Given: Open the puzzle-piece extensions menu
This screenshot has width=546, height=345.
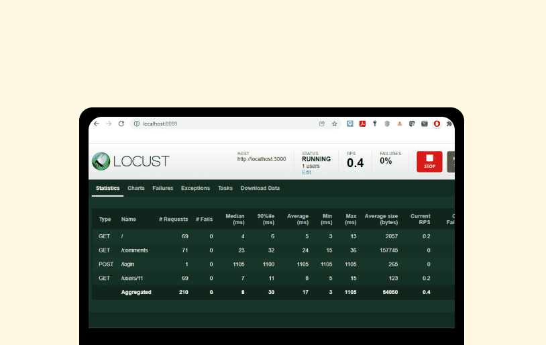Looking at the screenshot, I should tap(449, 124).
